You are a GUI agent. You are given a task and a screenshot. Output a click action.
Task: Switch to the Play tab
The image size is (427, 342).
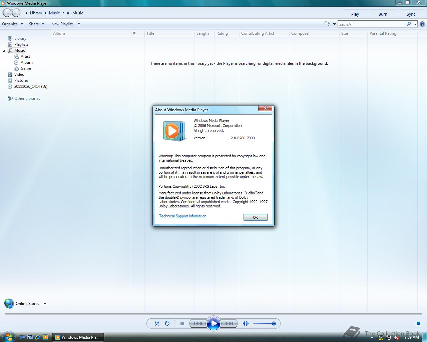coord(355,14)
